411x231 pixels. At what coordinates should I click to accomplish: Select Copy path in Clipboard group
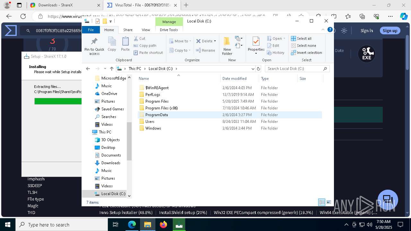tap(145, 46)
